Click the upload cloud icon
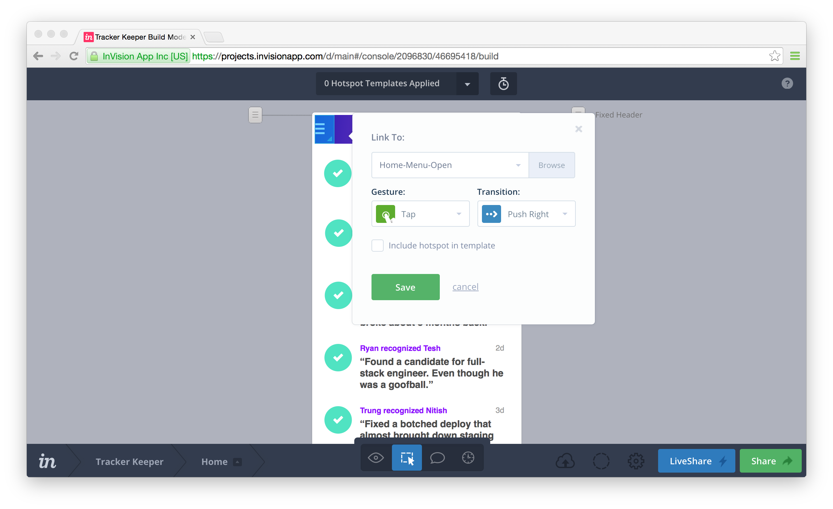 565,461
